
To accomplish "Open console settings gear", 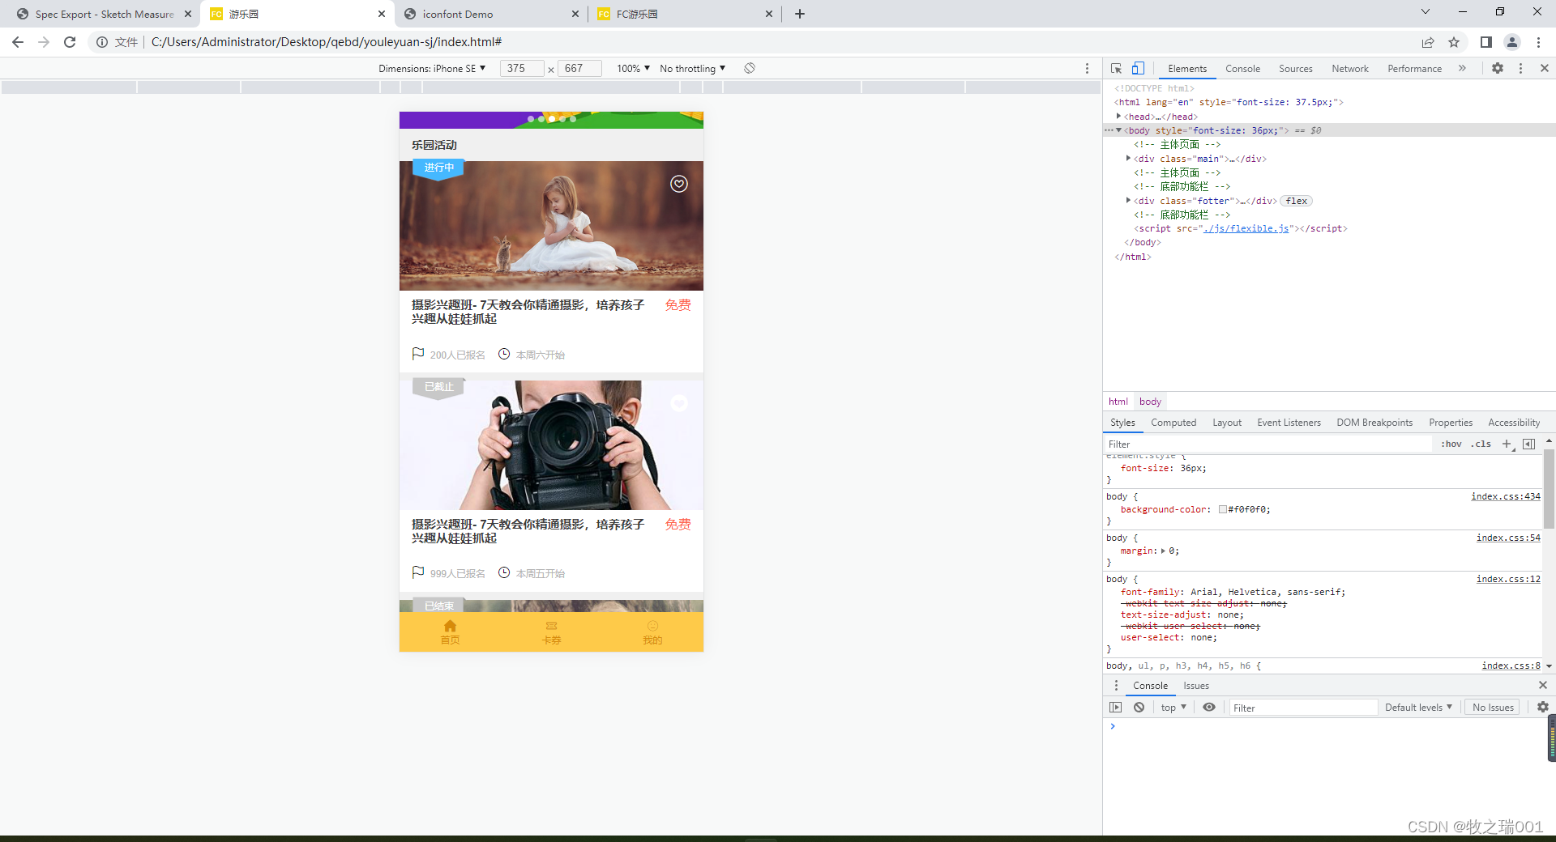I will point(1543,708).
